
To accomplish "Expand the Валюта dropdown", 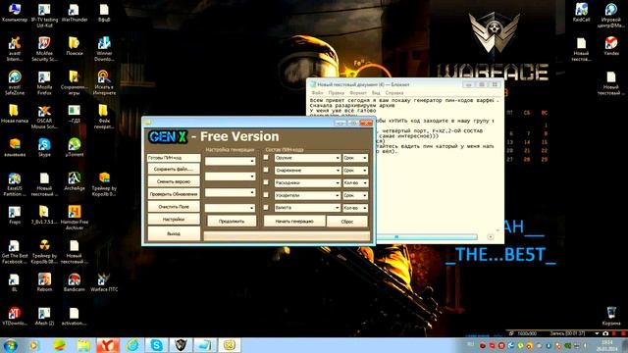I will pos(307,208).
